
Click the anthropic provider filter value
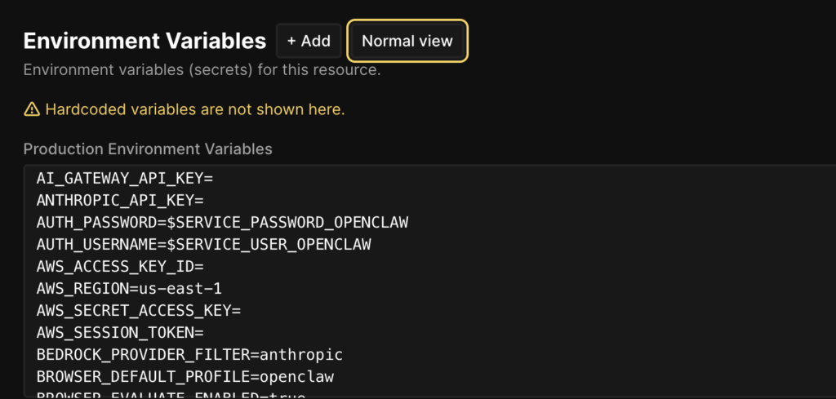pyautogui.click(x=300, y=354)
